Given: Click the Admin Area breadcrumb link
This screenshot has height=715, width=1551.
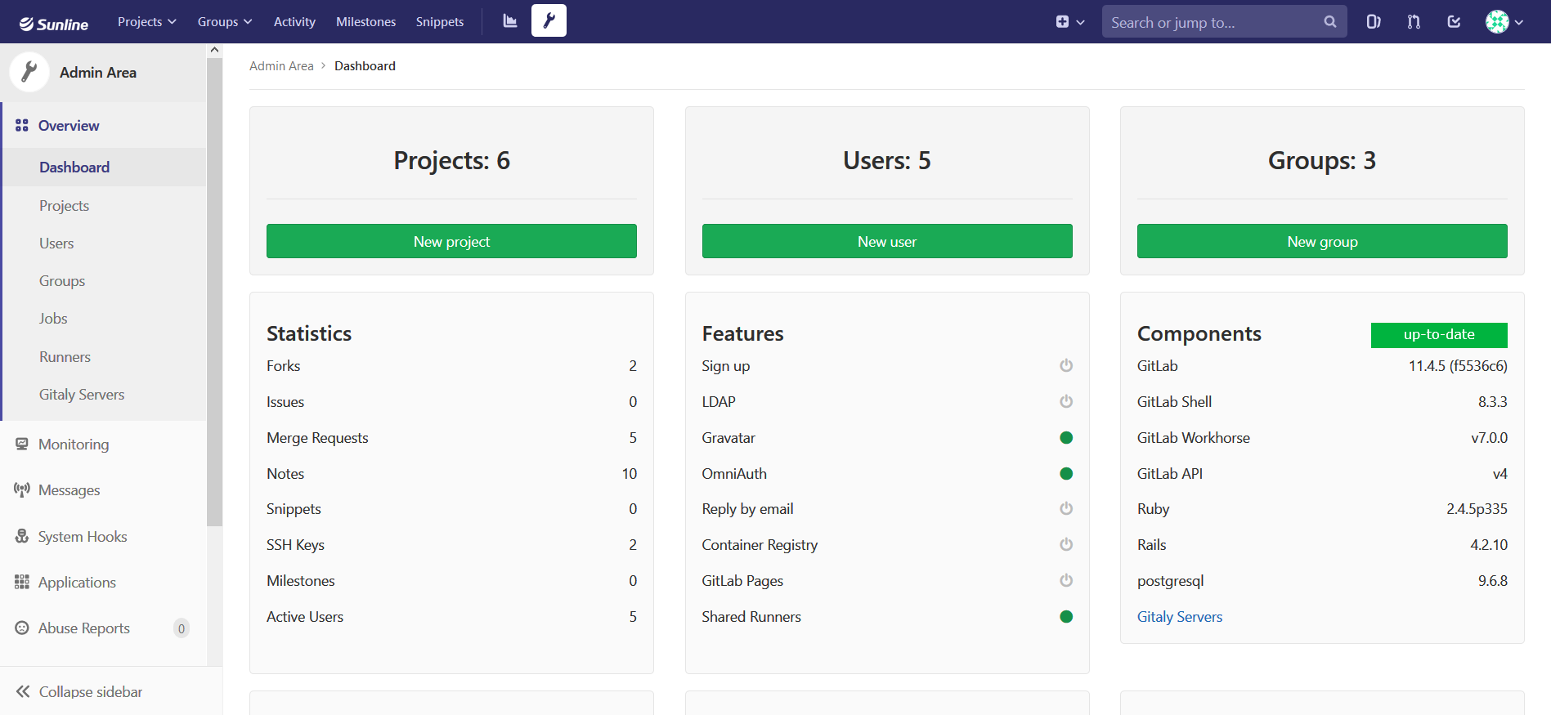Looking at the screenshot, I should point(281,65).
